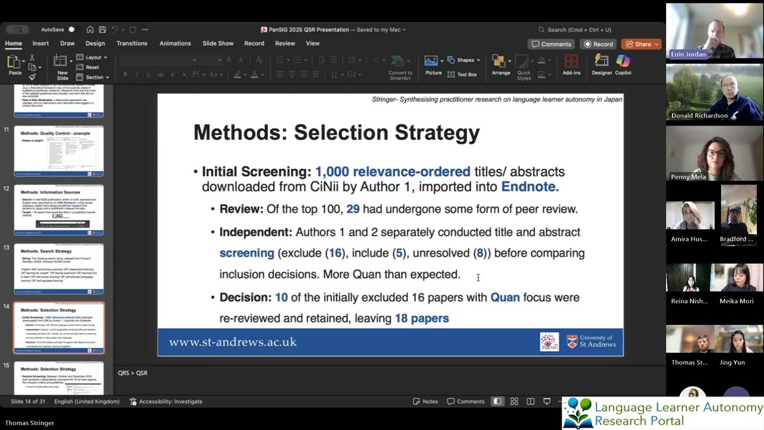764x430 pixels.
Task: Toggle Strikethrough formatting
Action: [x=161, y=75]
